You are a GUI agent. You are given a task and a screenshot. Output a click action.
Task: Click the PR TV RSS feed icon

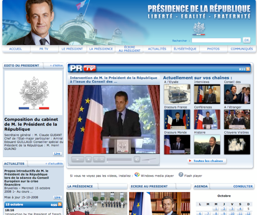[248, 69]
